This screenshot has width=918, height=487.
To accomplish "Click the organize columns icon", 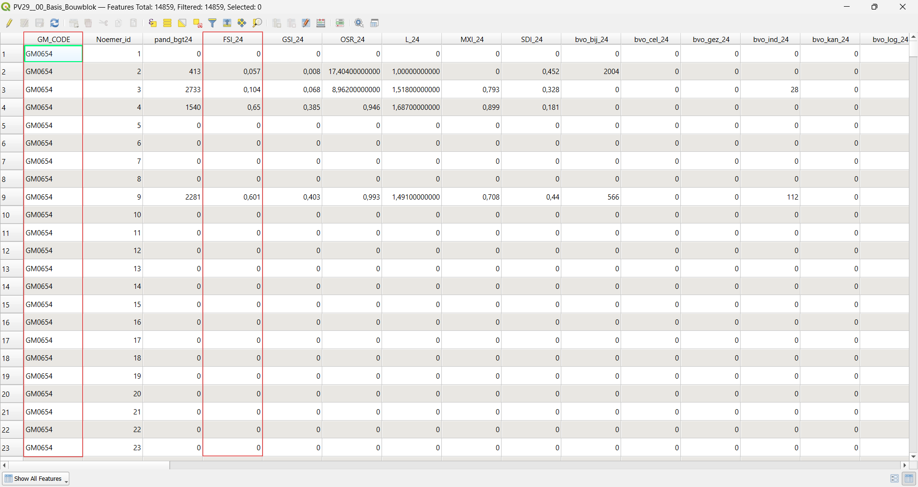I will pos(306,23).
